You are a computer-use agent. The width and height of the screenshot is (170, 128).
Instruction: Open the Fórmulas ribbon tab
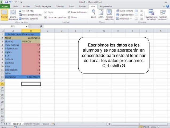pyautogui.click(x=60, y=6)
